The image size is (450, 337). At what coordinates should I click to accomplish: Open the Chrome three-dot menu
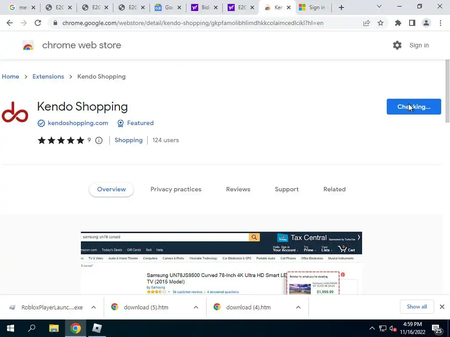440,23
